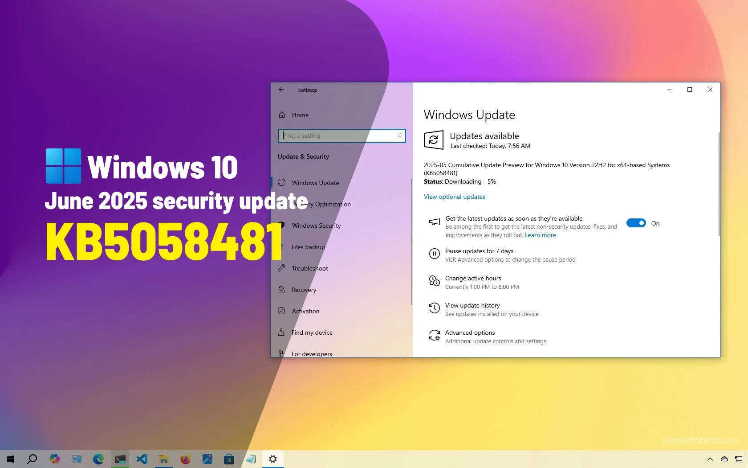Viewport: 748px width, 468px height.
Task: Click the network tray icon
Action: coord(739,459)
